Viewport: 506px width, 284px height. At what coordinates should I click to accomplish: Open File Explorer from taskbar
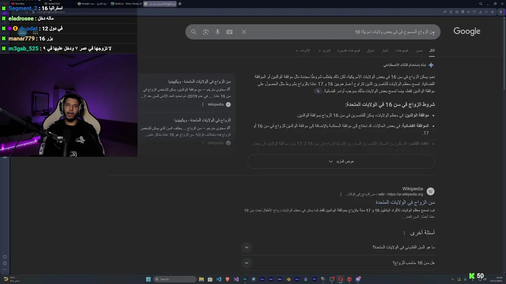[201, 279]
